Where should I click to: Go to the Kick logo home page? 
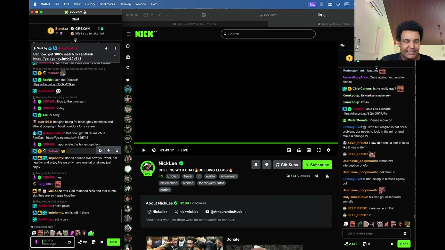(146, 34)
